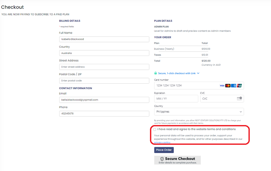This screenshot has height=171, width=271.
Task: Click the UnionPay card logo
Action: click(x=239, y=86)
